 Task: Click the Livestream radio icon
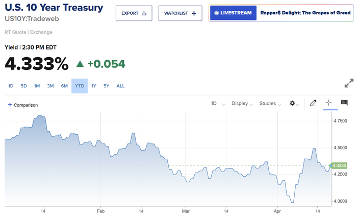click(217, 13)
